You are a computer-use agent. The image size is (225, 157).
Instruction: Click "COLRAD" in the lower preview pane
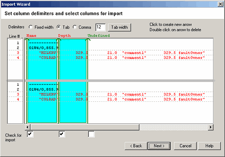[49, 99]
